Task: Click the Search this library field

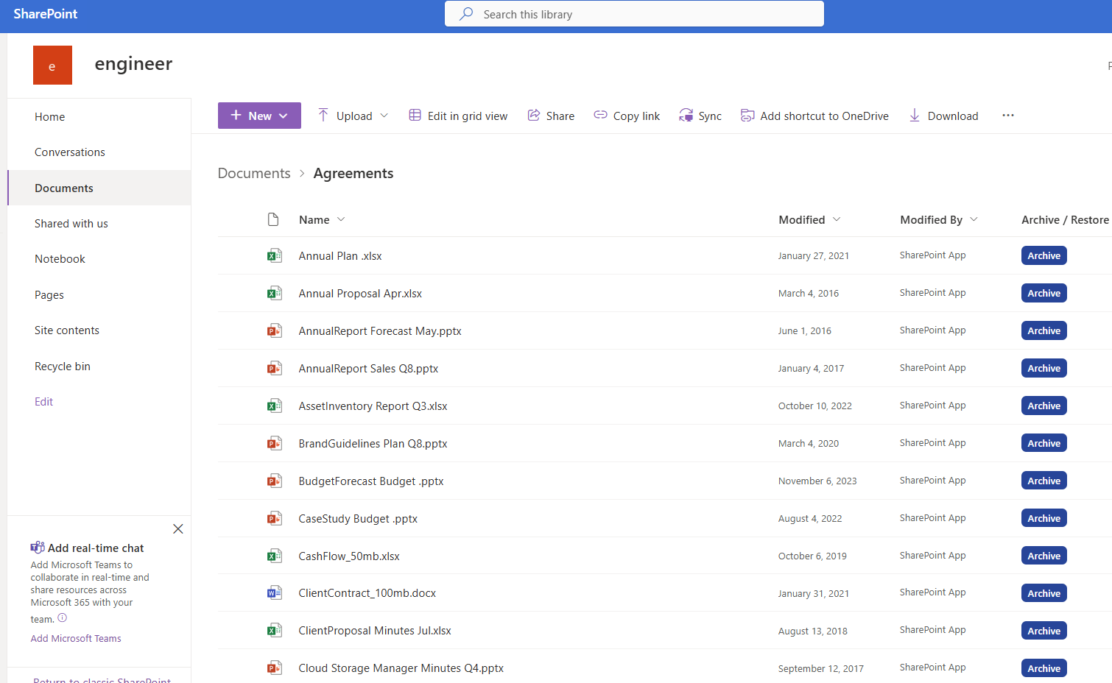Action: pos(633,15)
